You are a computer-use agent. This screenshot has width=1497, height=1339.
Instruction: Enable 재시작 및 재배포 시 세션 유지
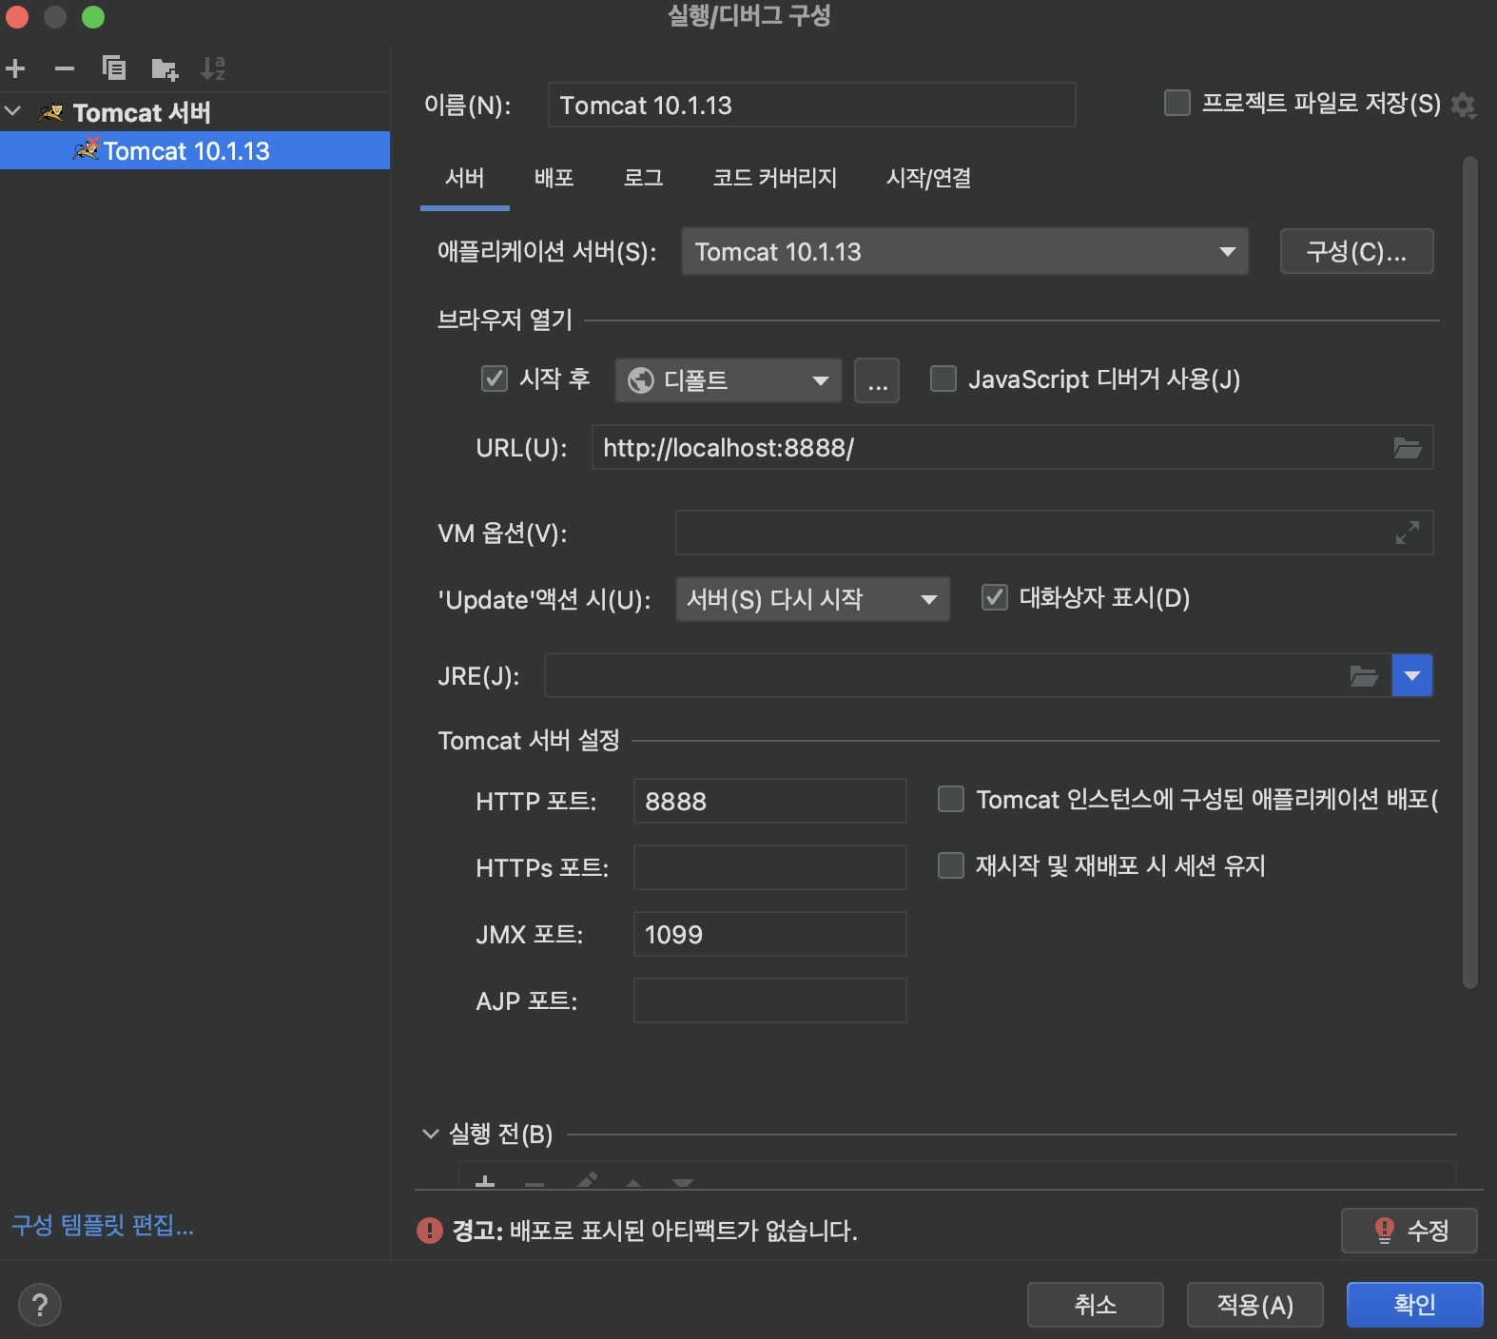point(951,865)
